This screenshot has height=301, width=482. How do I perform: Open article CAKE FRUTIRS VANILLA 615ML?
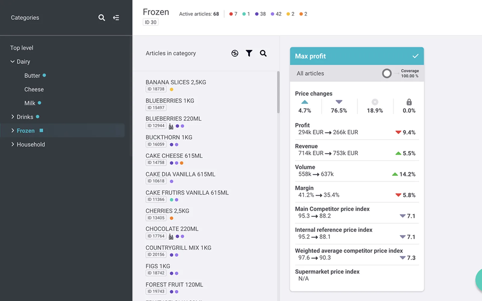tap(187, 192)
